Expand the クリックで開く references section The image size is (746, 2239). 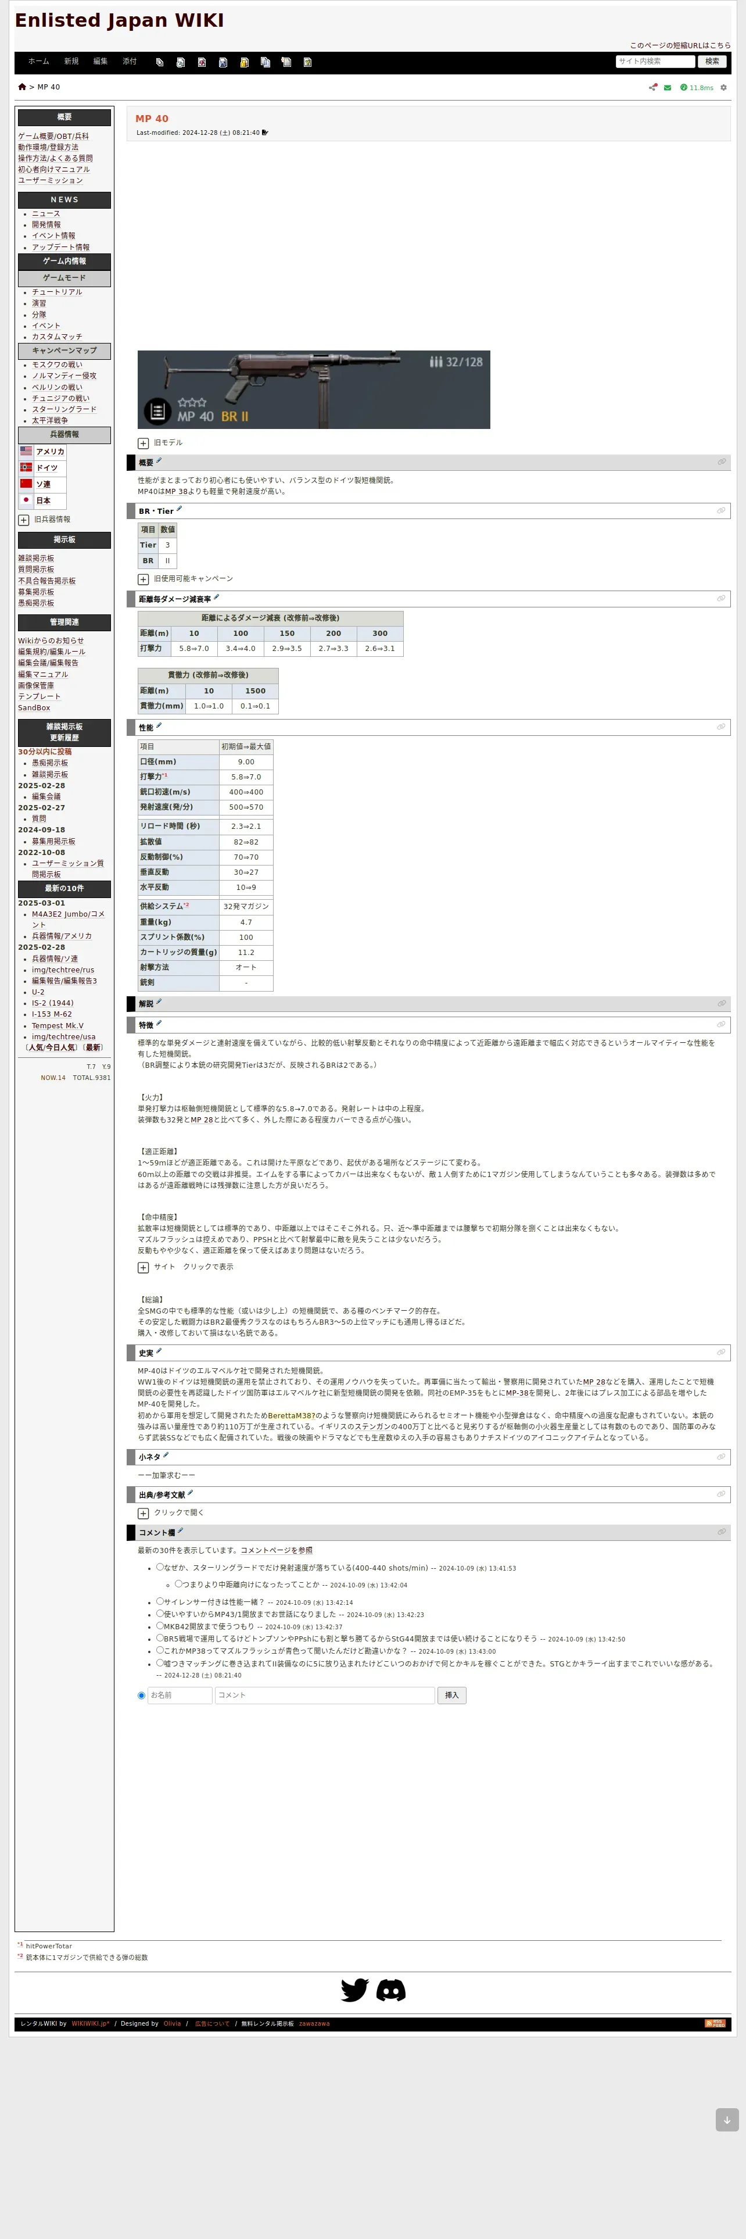click(x=144, y=1513)
